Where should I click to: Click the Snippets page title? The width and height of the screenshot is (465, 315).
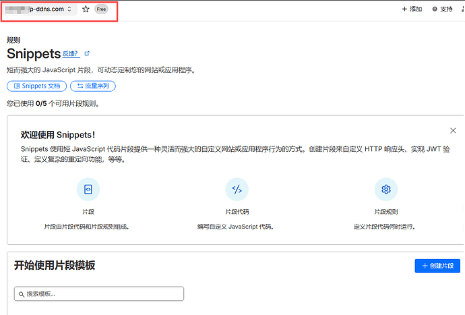(x=34, y=54)
